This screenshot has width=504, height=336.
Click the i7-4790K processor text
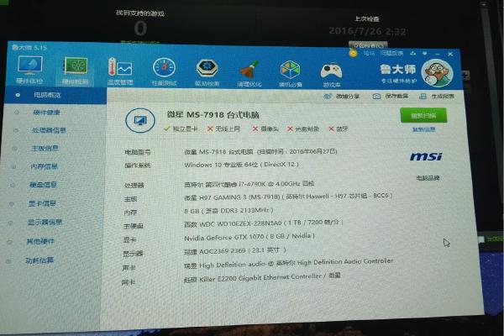249,184
